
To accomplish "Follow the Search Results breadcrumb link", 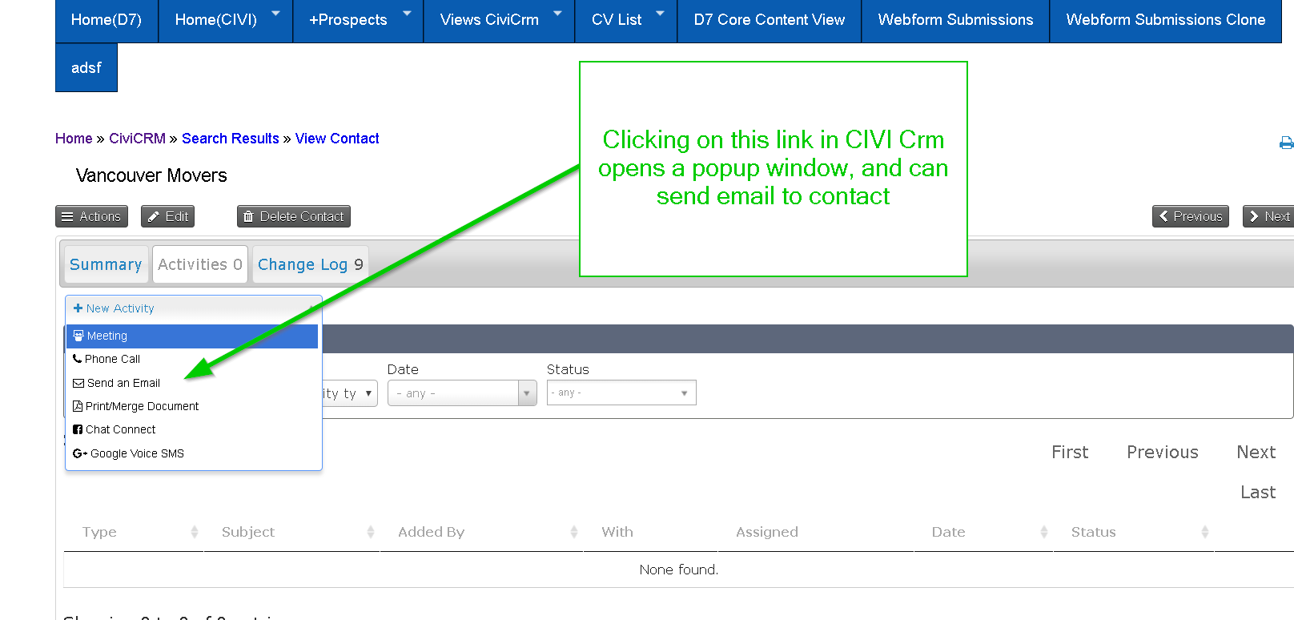I will click(x=231, y=139).
